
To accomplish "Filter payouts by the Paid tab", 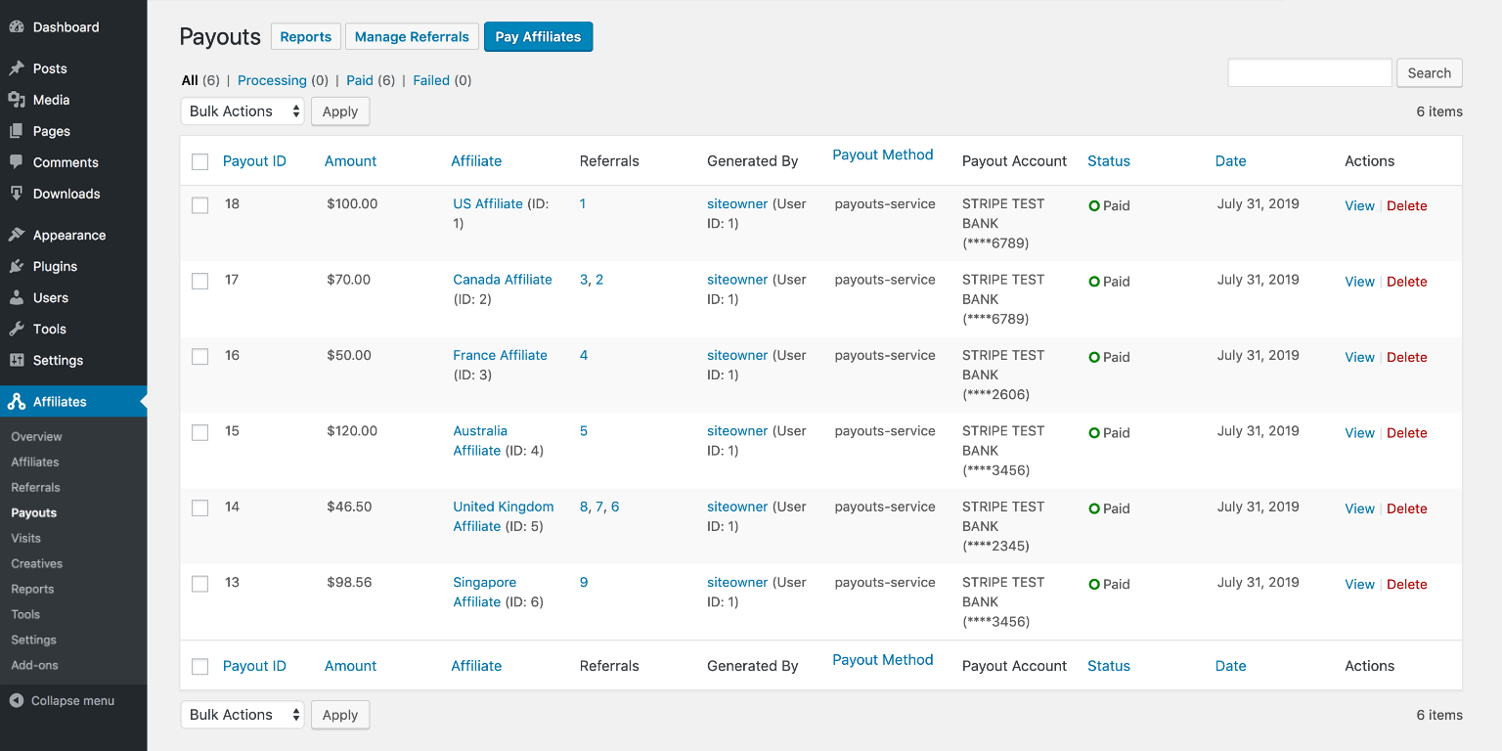I will (x=360, y=80).
